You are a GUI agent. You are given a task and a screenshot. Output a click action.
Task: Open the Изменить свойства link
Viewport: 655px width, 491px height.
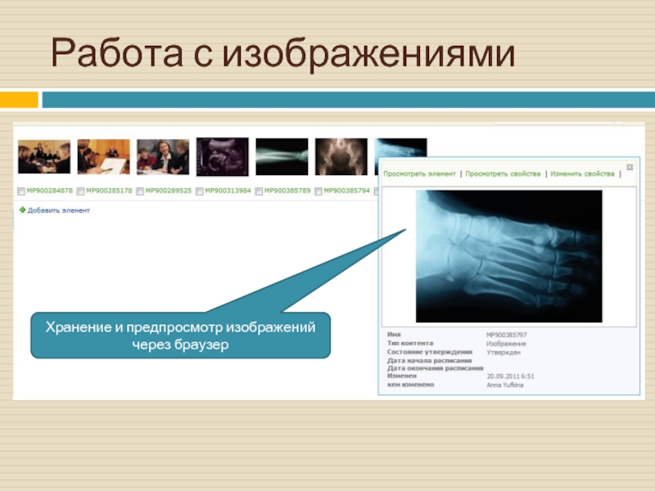[582, 173]
